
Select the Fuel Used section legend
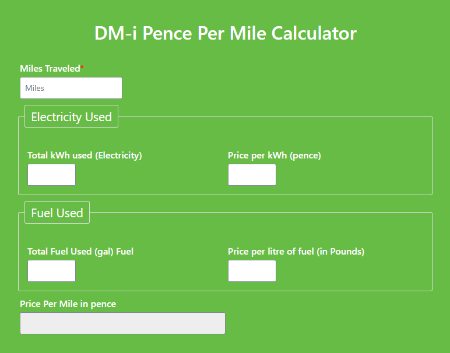coord(57,213)
